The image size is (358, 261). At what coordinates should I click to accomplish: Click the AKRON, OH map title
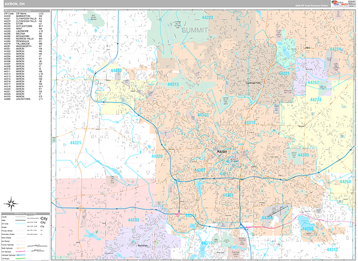point(14,4)
